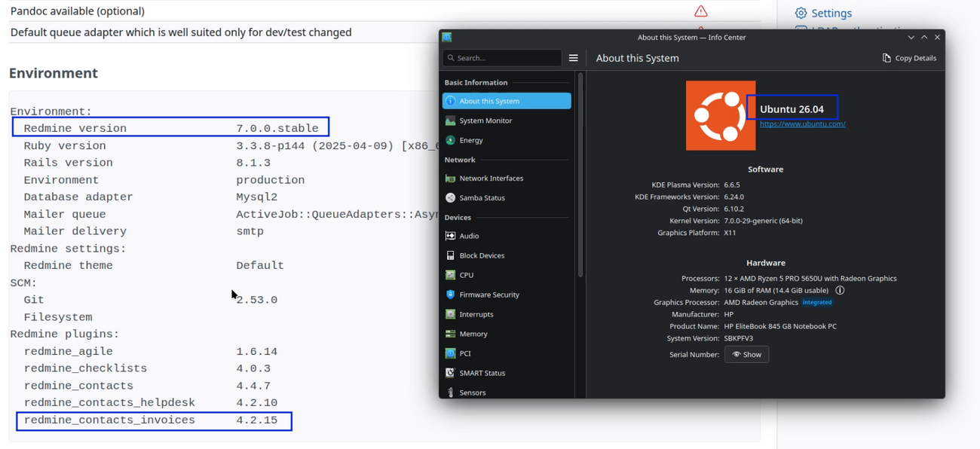Viewport: 980px width, 449px height.
Task: Open the Info Center hamburger menu
Action: pos(573,58)
